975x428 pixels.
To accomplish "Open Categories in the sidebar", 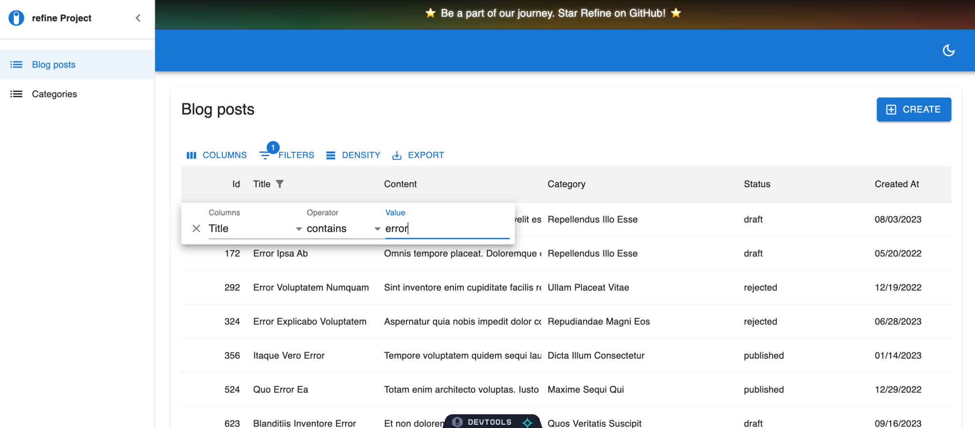I will (54, 94).
